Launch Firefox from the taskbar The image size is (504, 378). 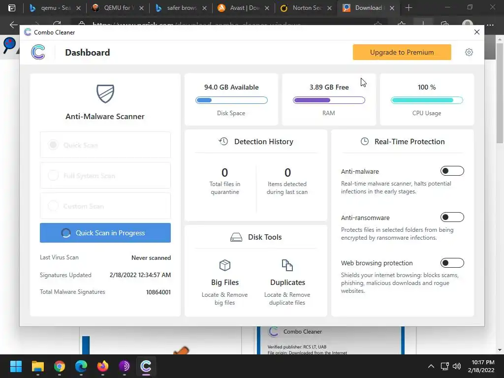coord(103,366)
